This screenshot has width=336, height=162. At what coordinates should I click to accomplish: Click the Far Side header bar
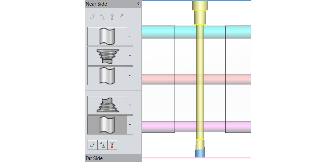(x=113, y=158)
